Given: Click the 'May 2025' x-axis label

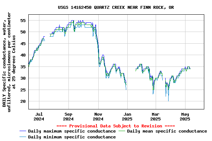Looking at the screenshot, I should click(185, 117).
